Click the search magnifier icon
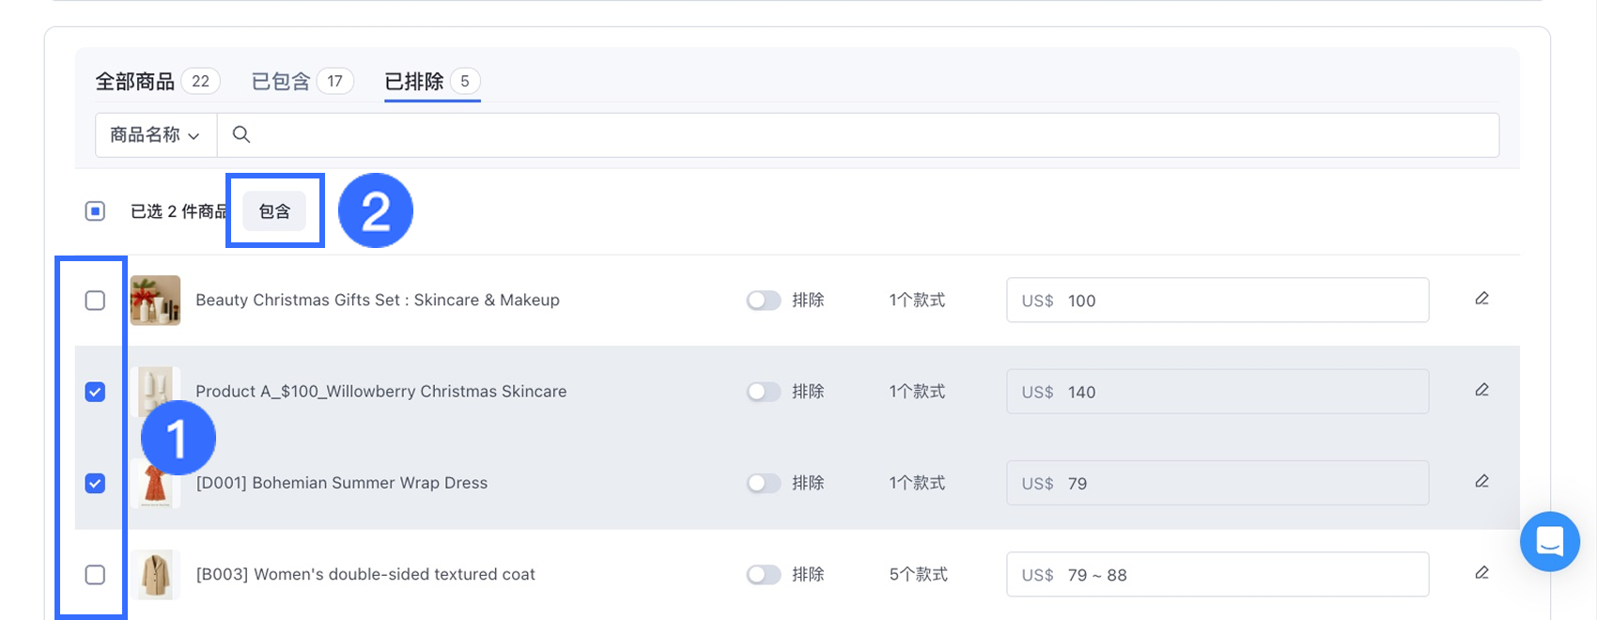 [x=241, y=134]
